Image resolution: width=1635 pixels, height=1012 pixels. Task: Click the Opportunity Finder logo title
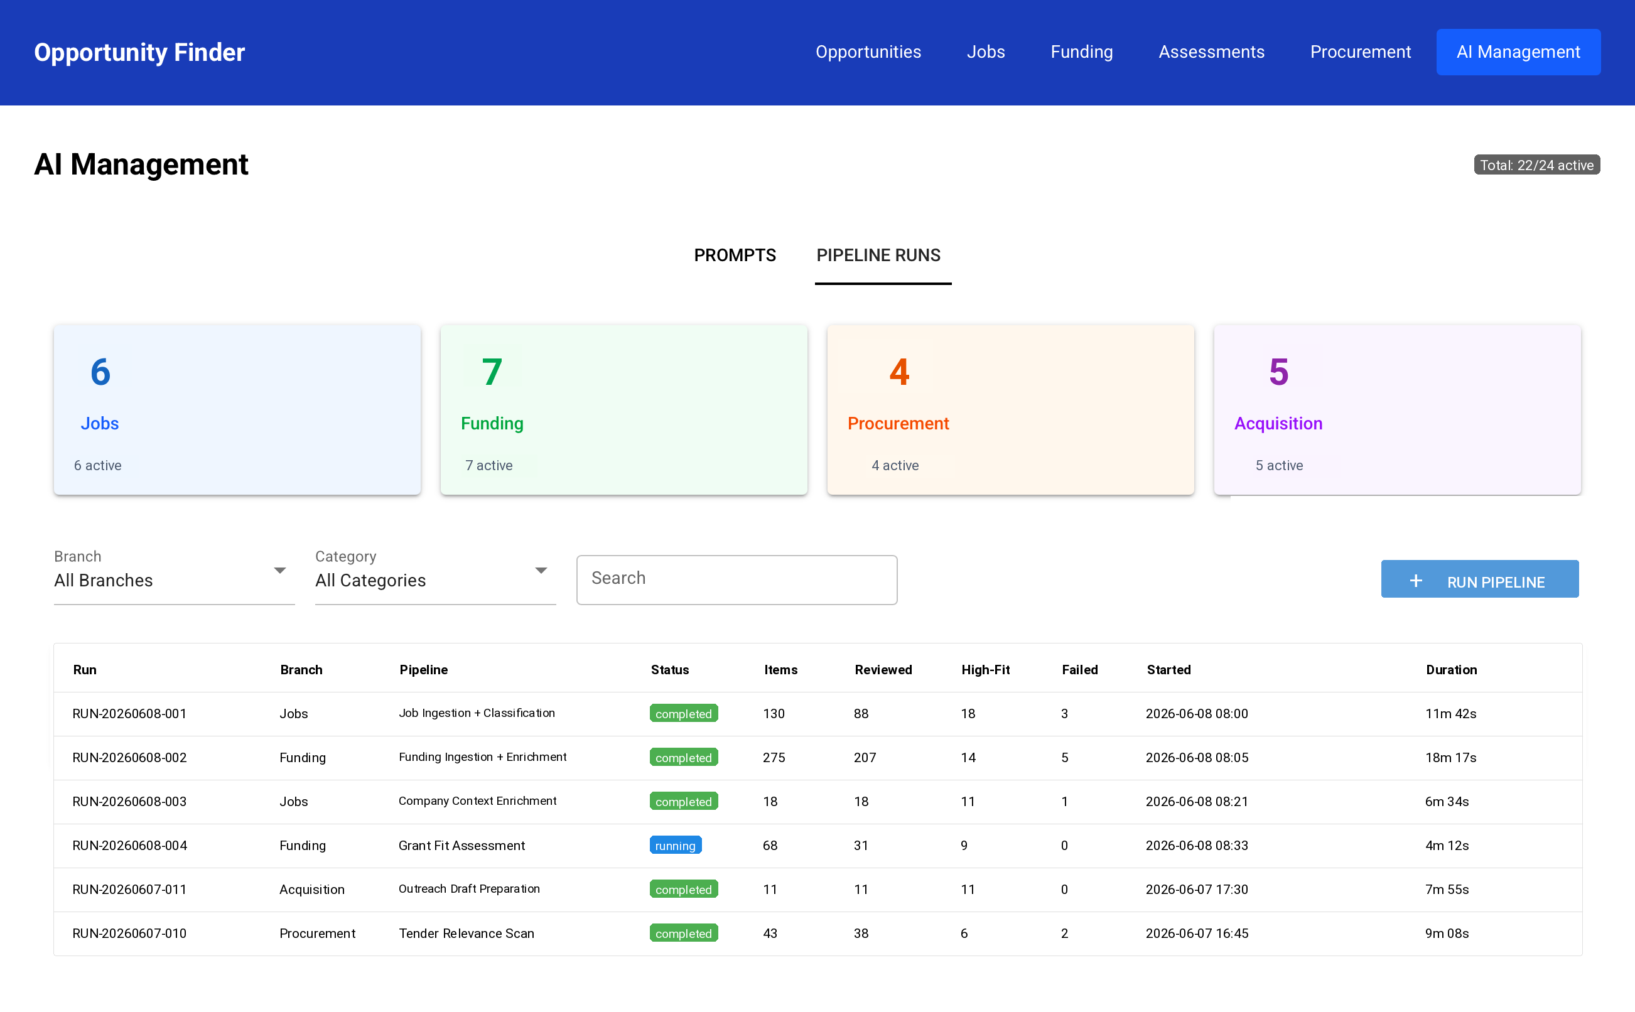[x=139, y=52]
